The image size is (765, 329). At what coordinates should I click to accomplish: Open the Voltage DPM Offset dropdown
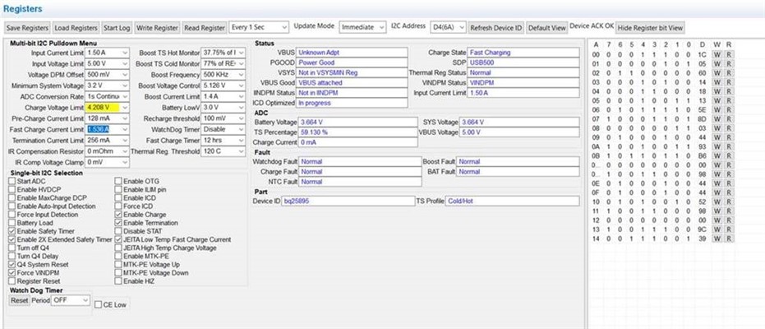107,75
